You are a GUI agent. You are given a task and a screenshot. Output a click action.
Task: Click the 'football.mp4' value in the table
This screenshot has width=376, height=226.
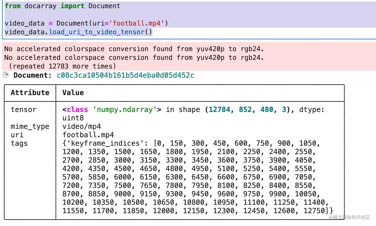click(x=88, y=135)
